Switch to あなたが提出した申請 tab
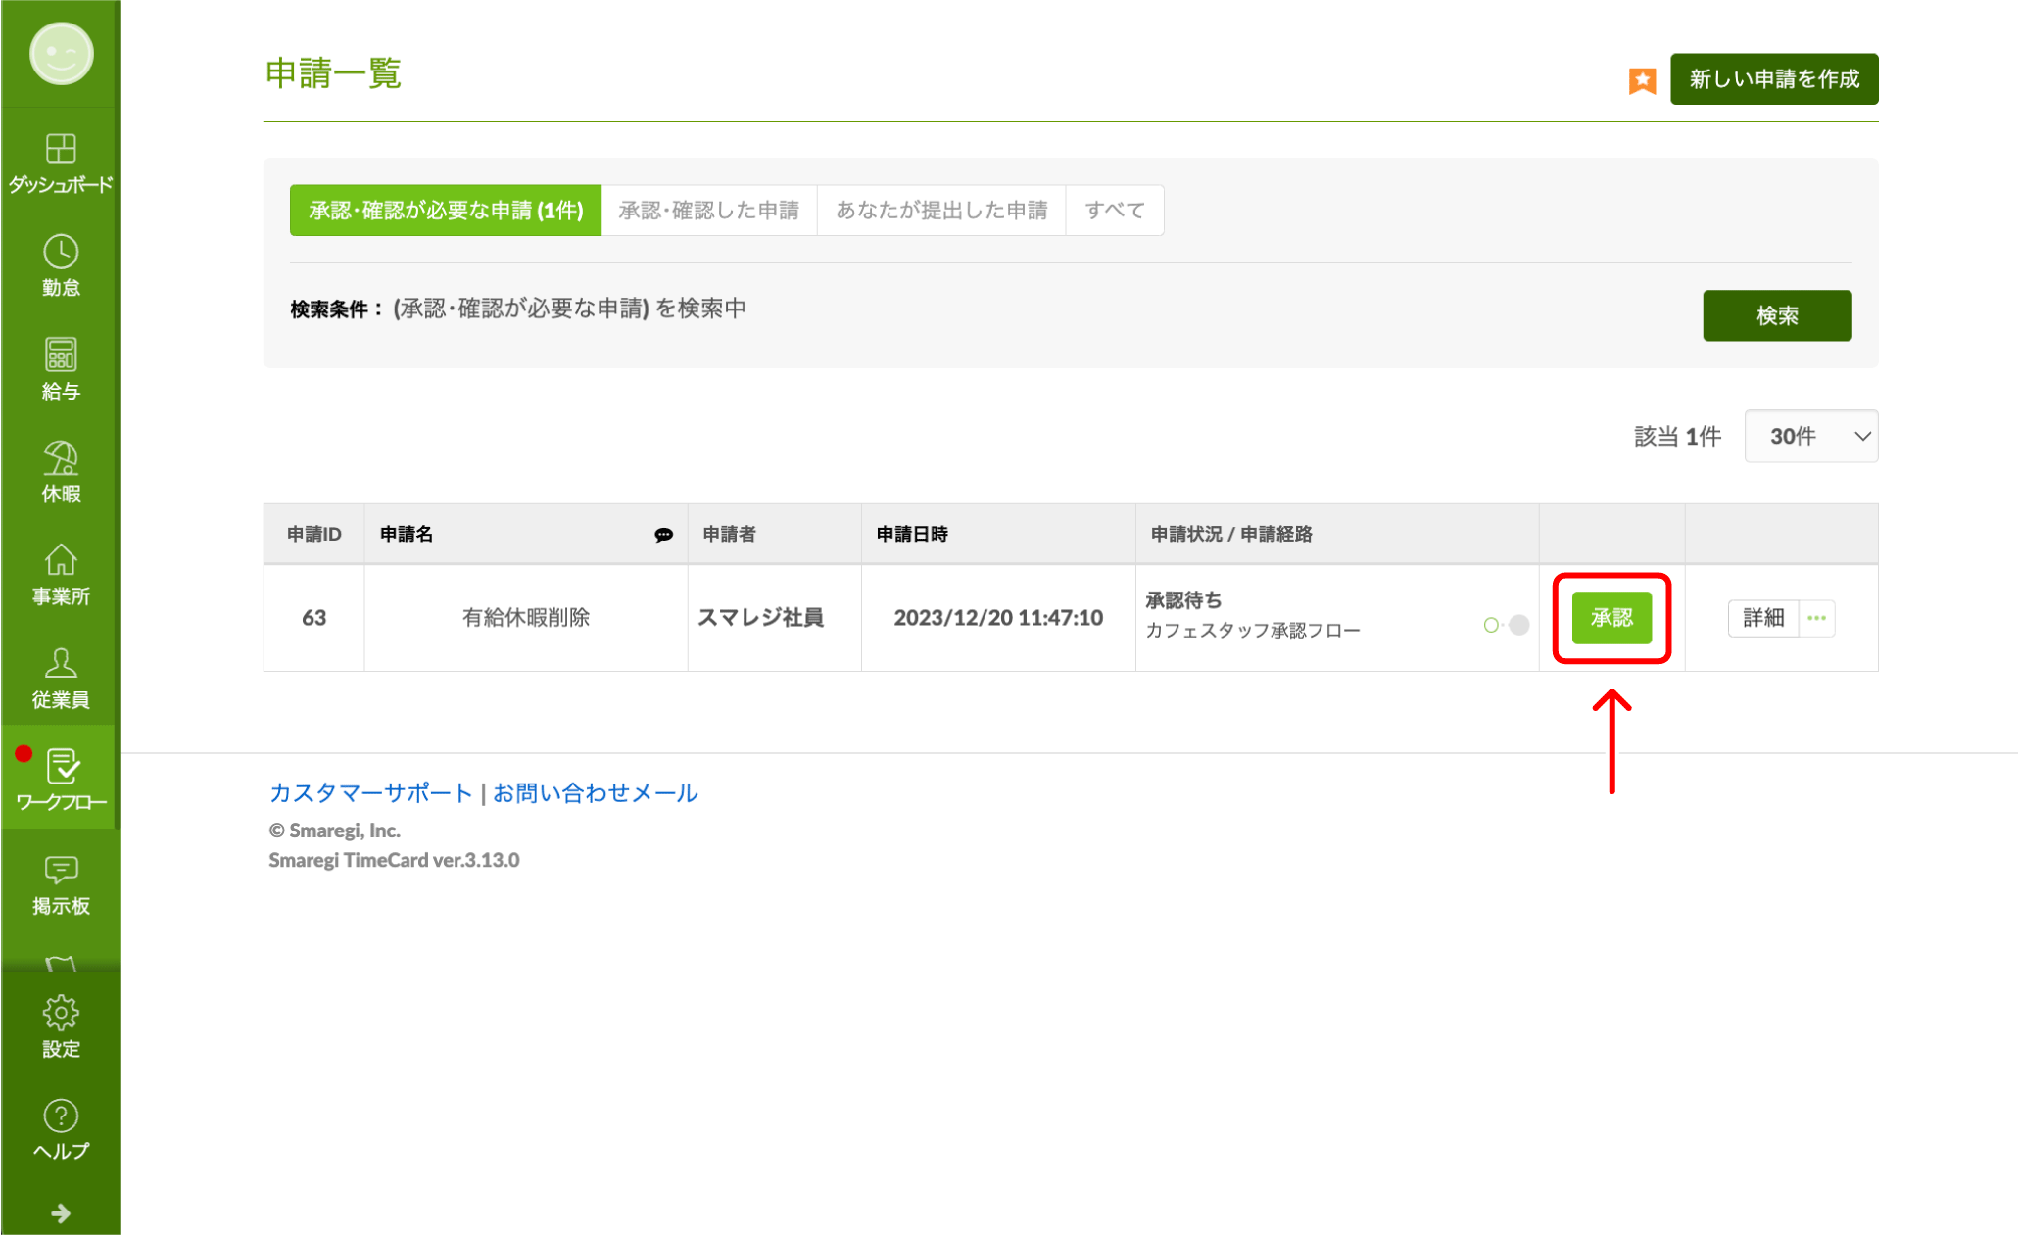 point(940,210)
